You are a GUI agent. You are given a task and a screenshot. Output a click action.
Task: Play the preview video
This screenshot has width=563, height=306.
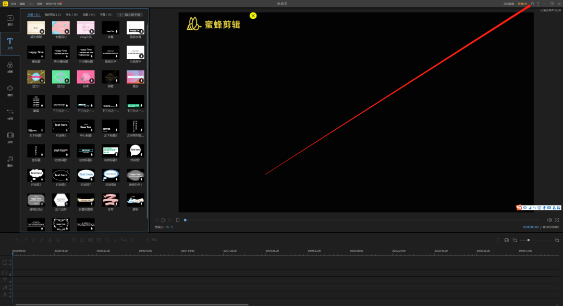click(163, 220)
